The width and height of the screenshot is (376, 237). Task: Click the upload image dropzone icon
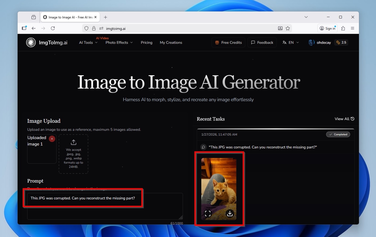tap(74, 142)
